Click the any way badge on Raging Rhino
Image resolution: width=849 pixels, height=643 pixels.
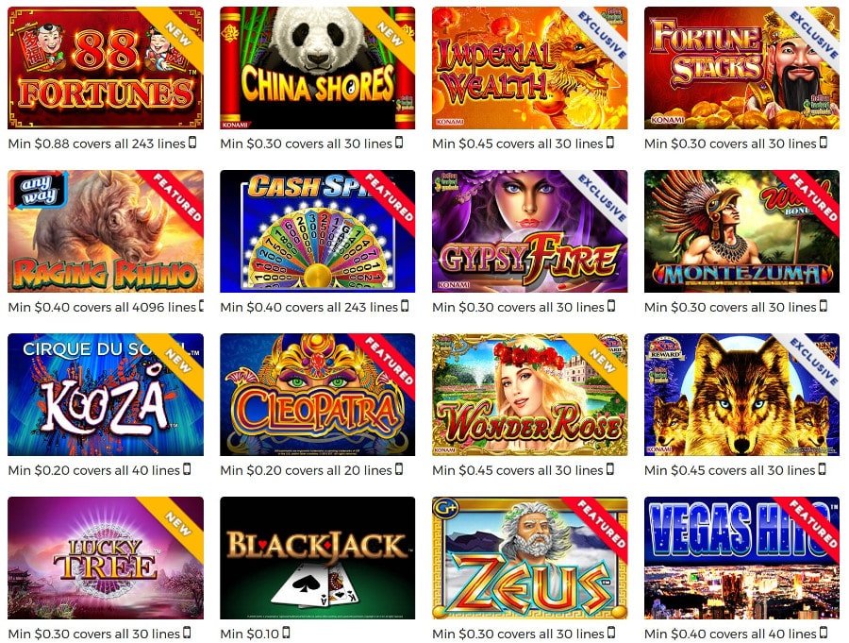point(39,191)
